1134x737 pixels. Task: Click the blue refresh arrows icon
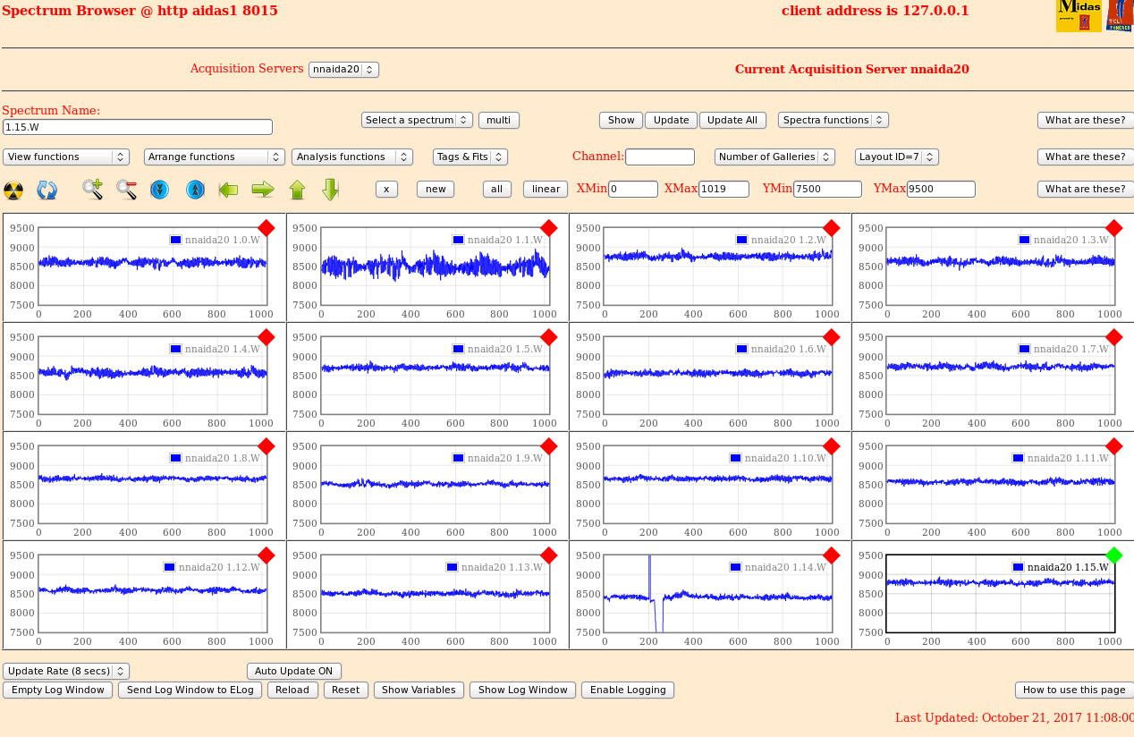[47, 190]
